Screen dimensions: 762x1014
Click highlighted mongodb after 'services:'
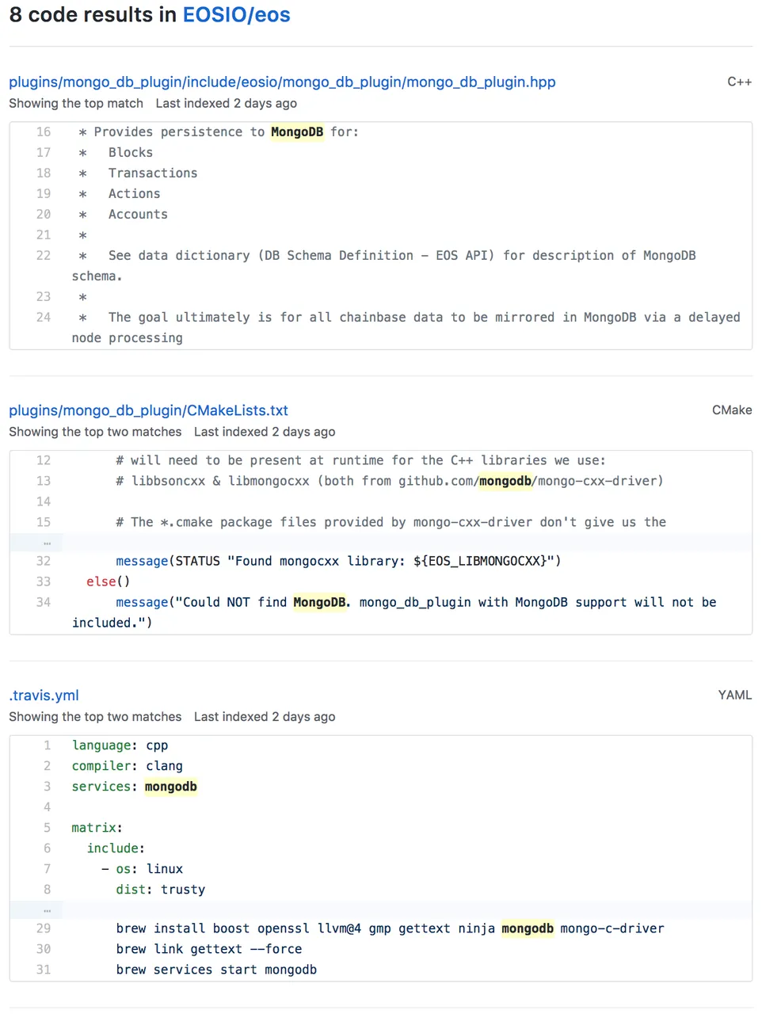(170, 787)
